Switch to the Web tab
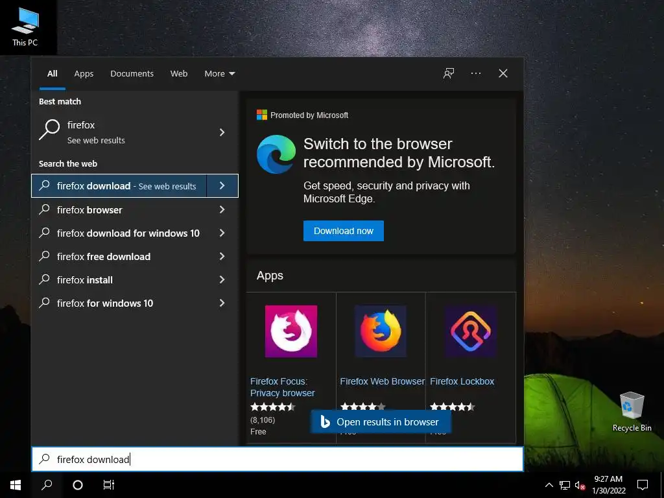 point(179,74)
